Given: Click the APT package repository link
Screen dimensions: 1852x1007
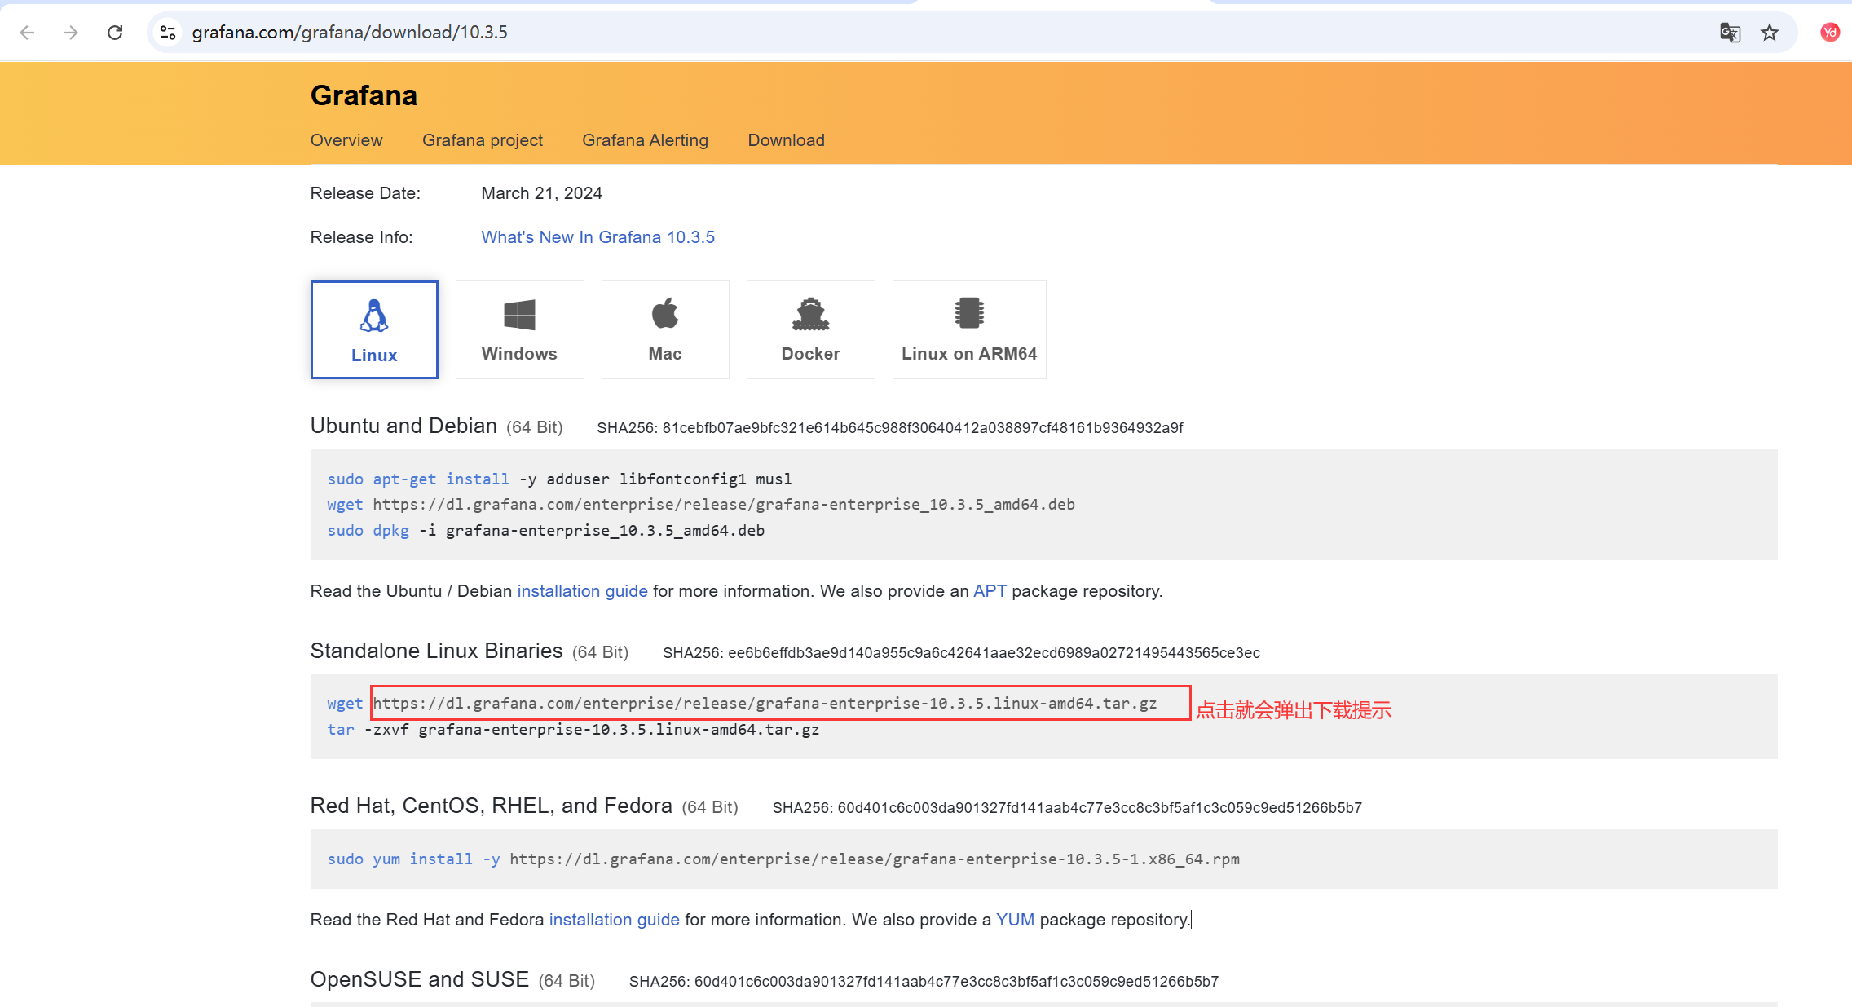Looking at the screenshot, I should pos(990,591).
